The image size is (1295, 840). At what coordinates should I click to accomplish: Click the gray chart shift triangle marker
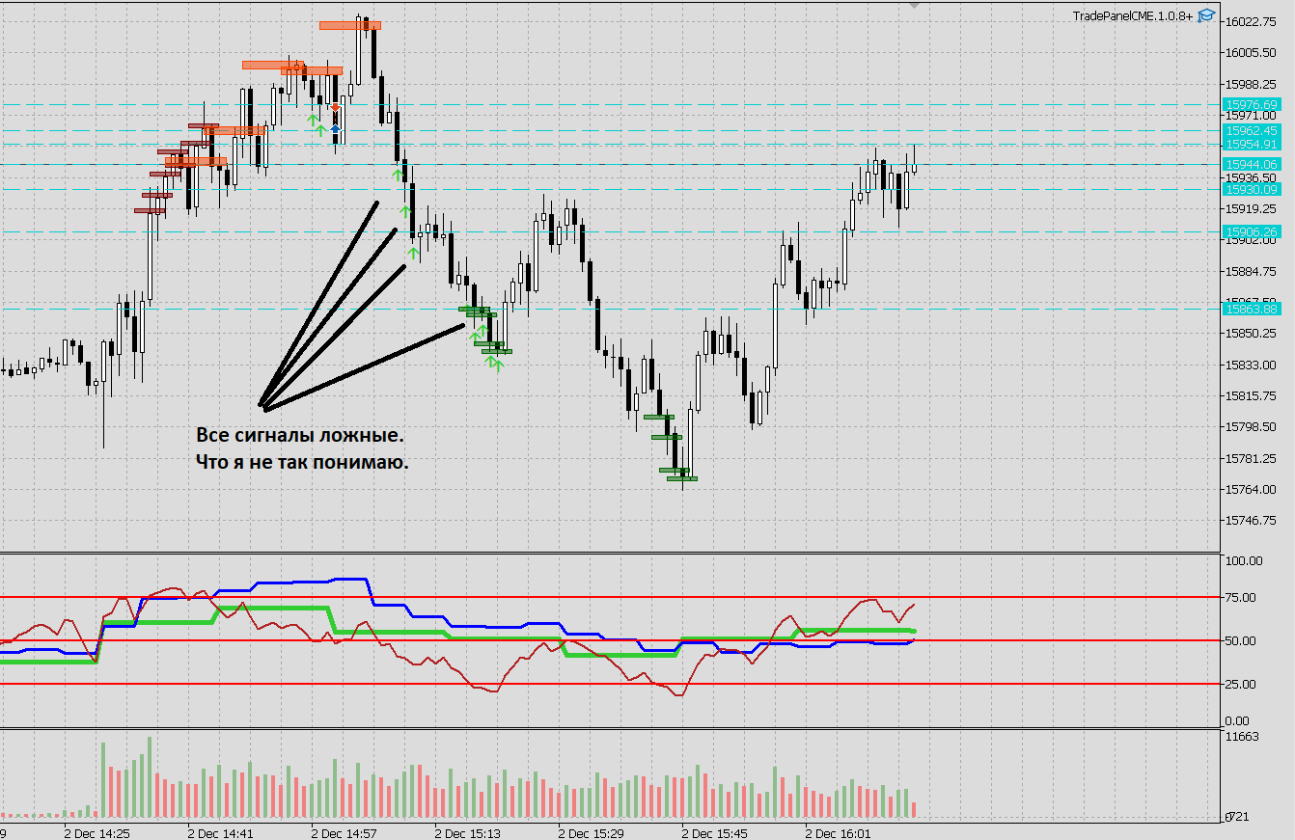(915, 5)
